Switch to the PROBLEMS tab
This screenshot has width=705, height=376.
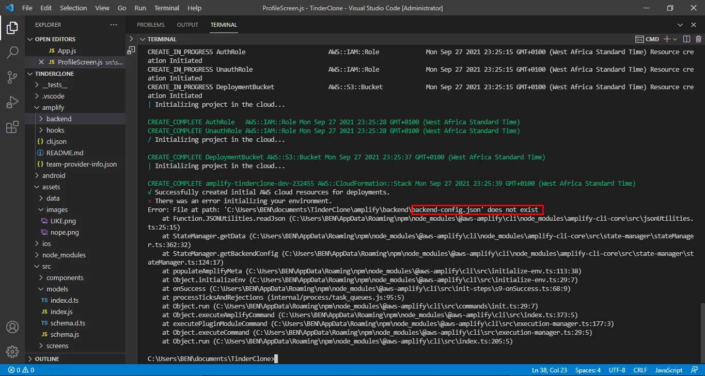pos(151,25)
